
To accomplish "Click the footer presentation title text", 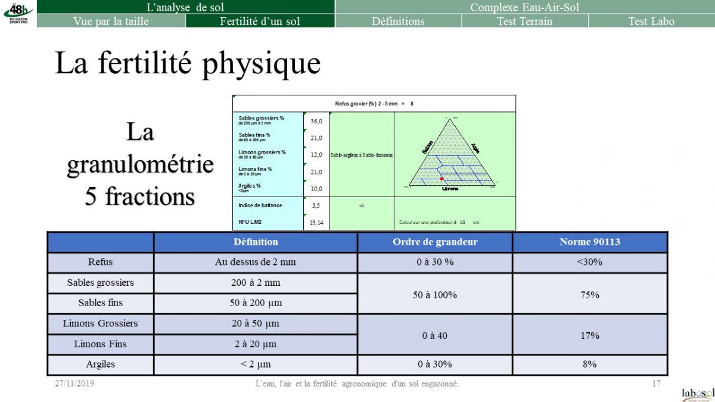I will tap(356, 384).
